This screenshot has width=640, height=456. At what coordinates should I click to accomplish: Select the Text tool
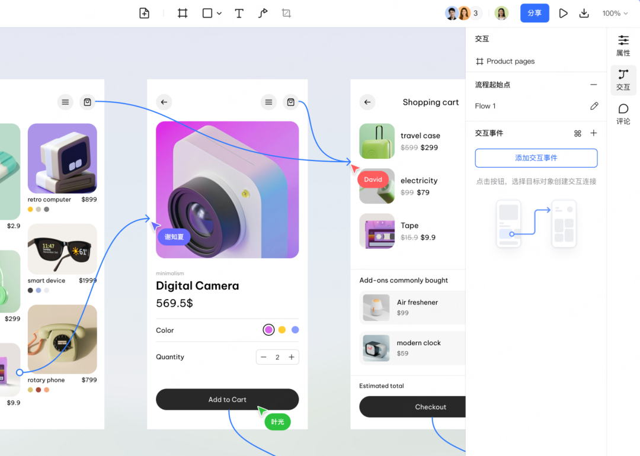pyautogui.click(x=239, y=13)
